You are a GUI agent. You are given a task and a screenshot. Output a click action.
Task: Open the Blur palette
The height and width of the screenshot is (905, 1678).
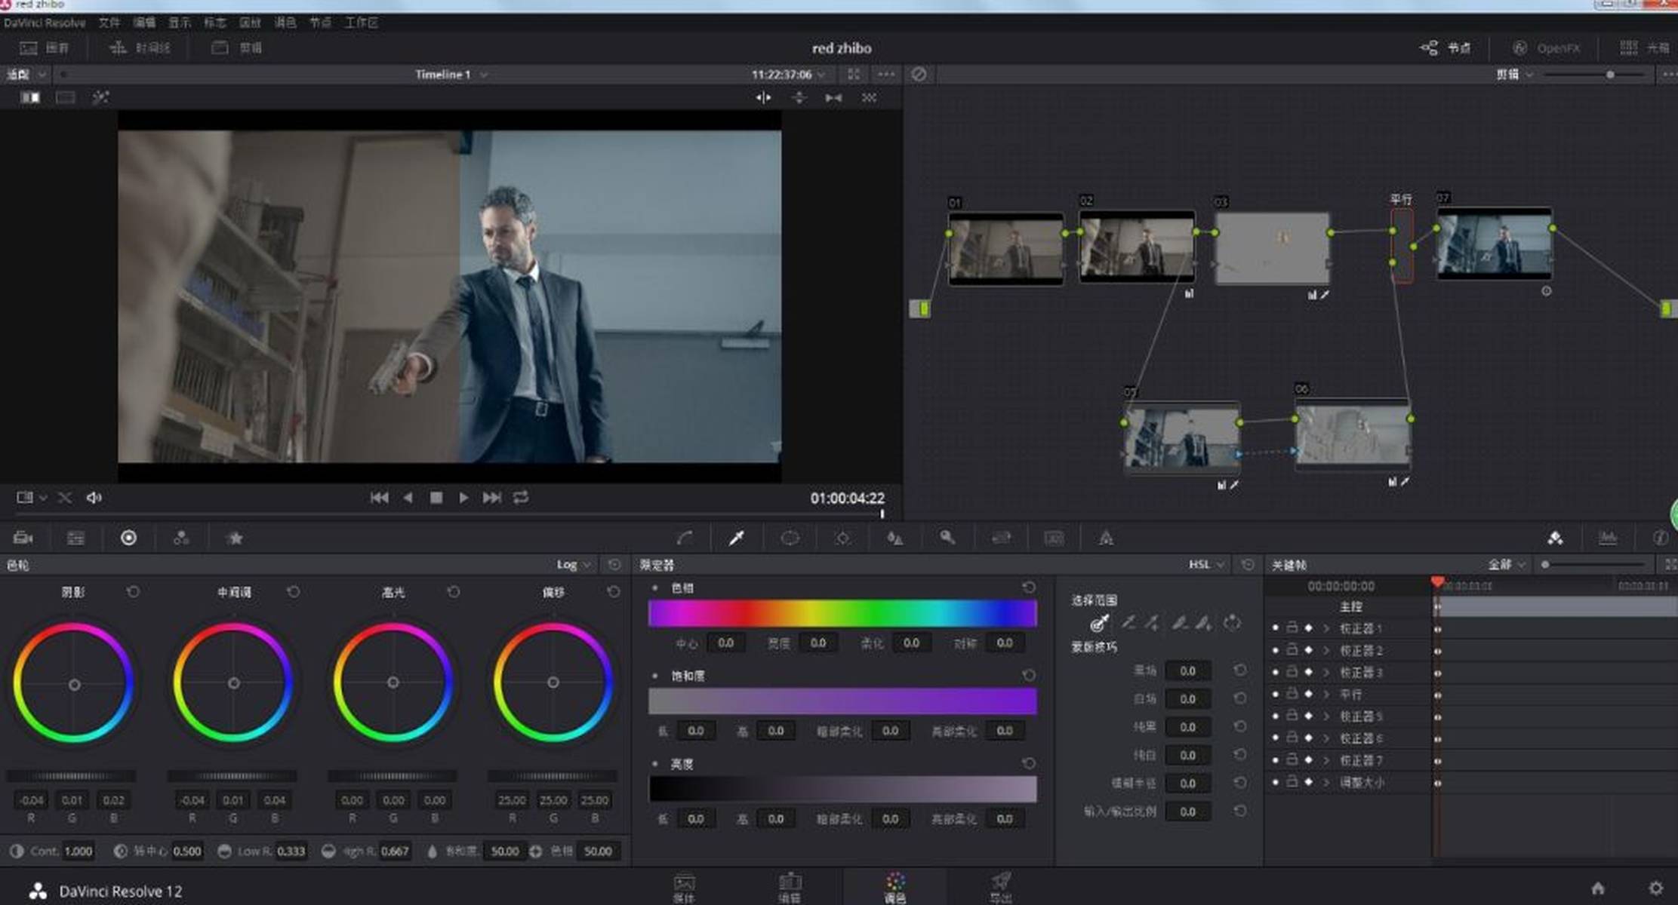[x=894, y=538]
